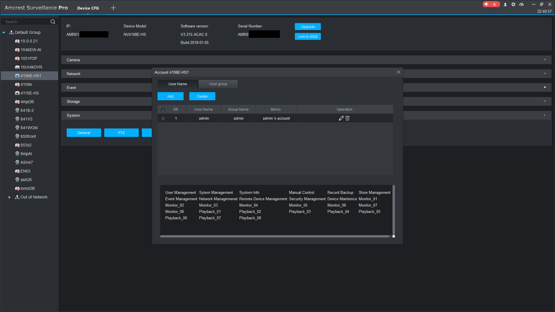Click the edit pencil icon for admin
555x312 pixels.
pos(341,118)
